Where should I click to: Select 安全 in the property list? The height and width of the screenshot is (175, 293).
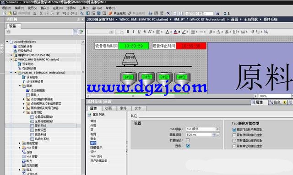[93, 139]
